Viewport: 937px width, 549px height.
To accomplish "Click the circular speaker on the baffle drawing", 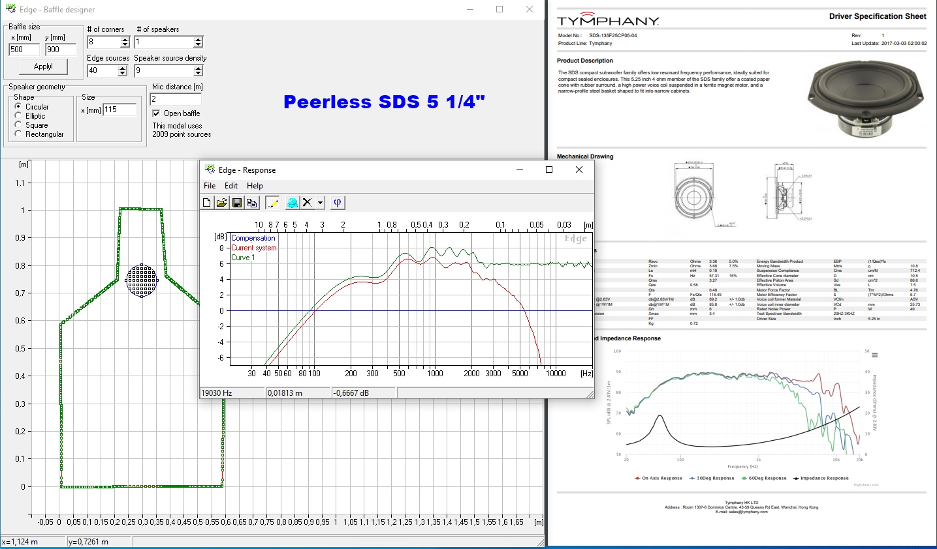I will 142,280.
